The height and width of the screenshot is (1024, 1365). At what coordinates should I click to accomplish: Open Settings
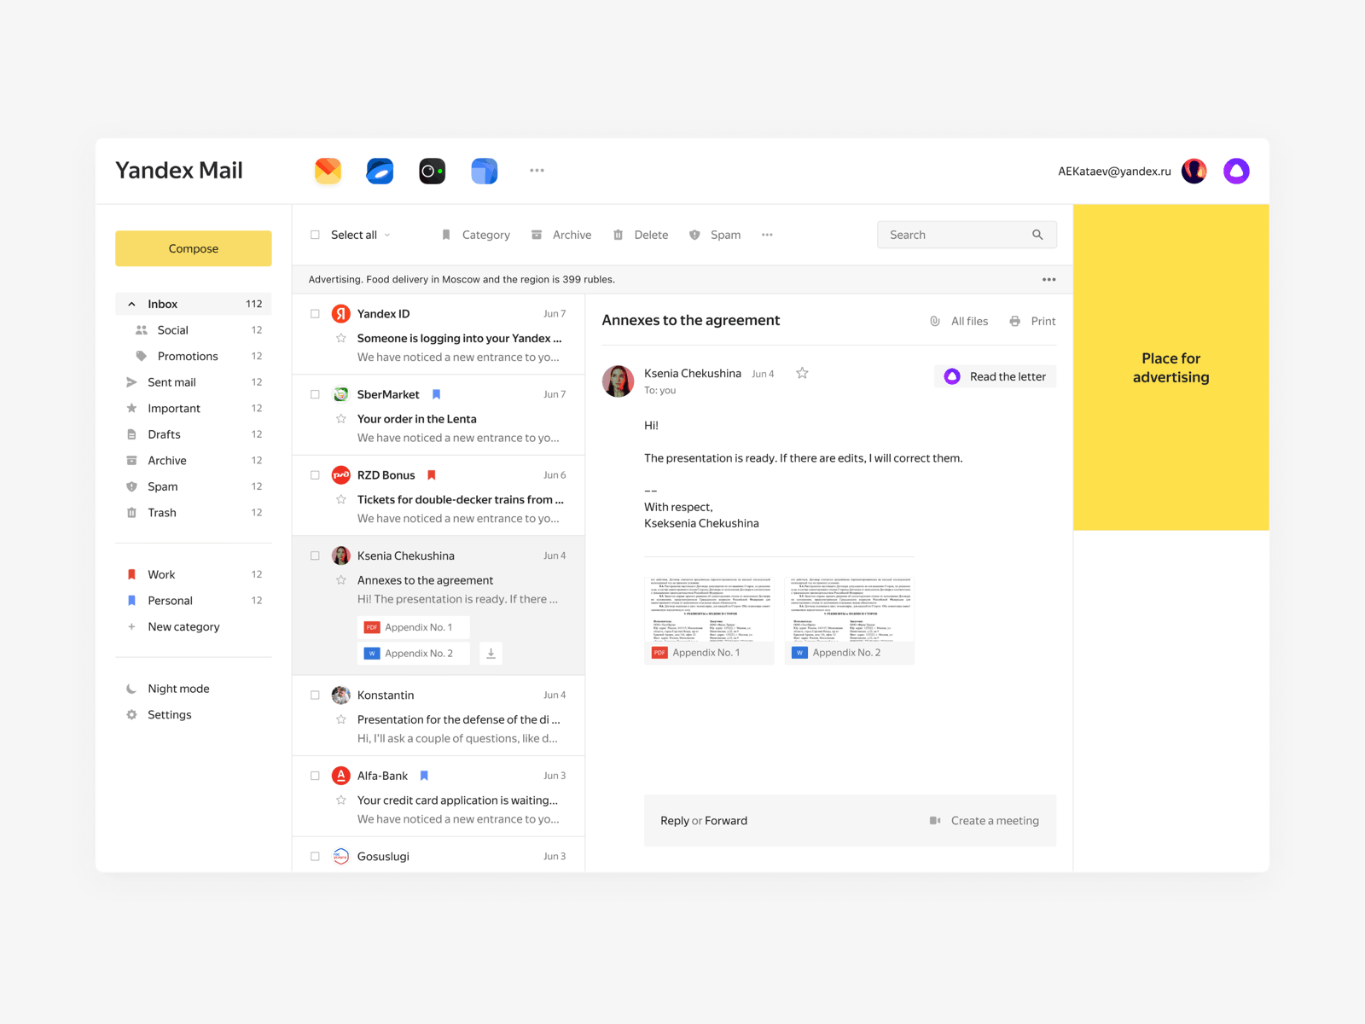(169, 715)
